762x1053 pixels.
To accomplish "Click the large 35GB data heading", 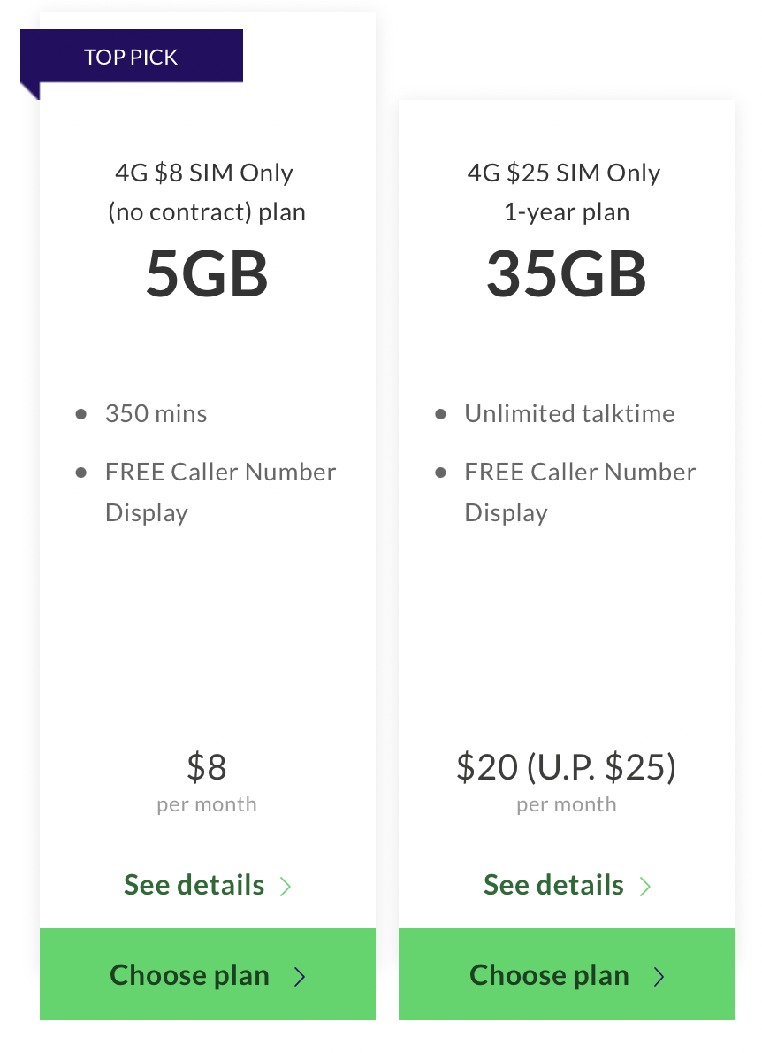I will [x=566, y=273].
